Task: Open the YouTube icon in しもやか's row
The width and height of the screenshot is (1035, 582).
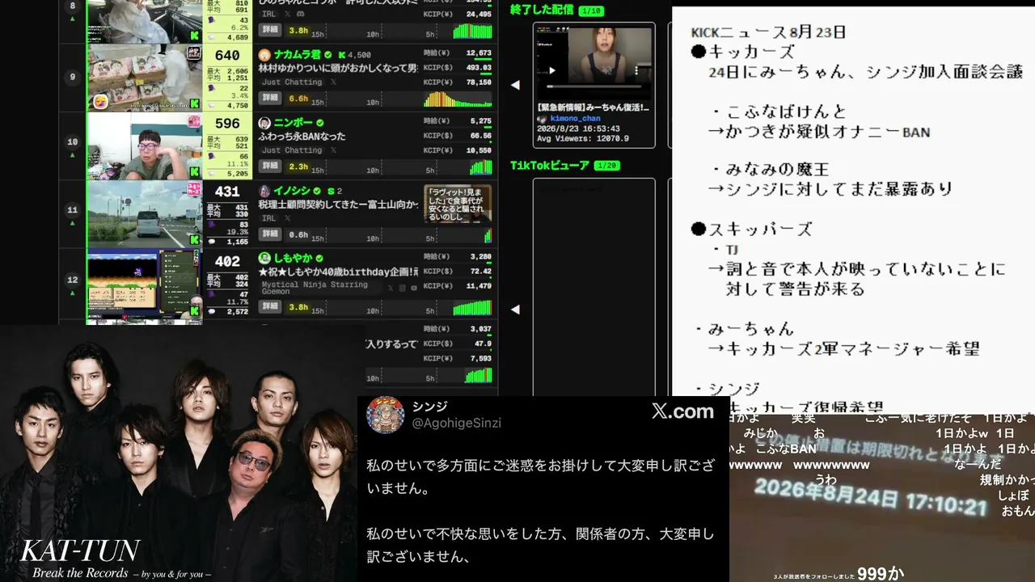Action: pyautogui.click(x=413, y=288)
